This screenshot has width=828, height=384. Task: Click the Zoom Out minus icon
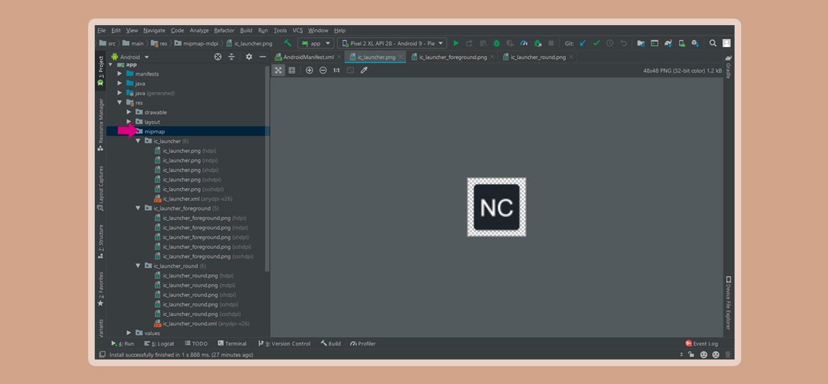pyautogui.click(x=323, y=70)
